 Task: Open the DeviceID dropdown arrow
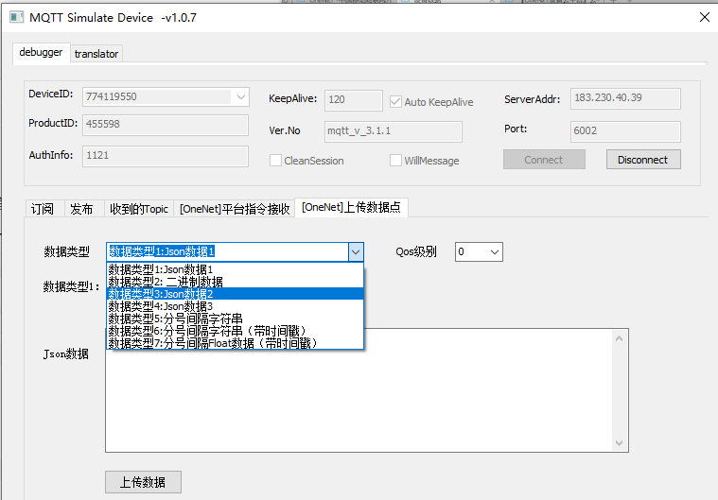point(241,97)
